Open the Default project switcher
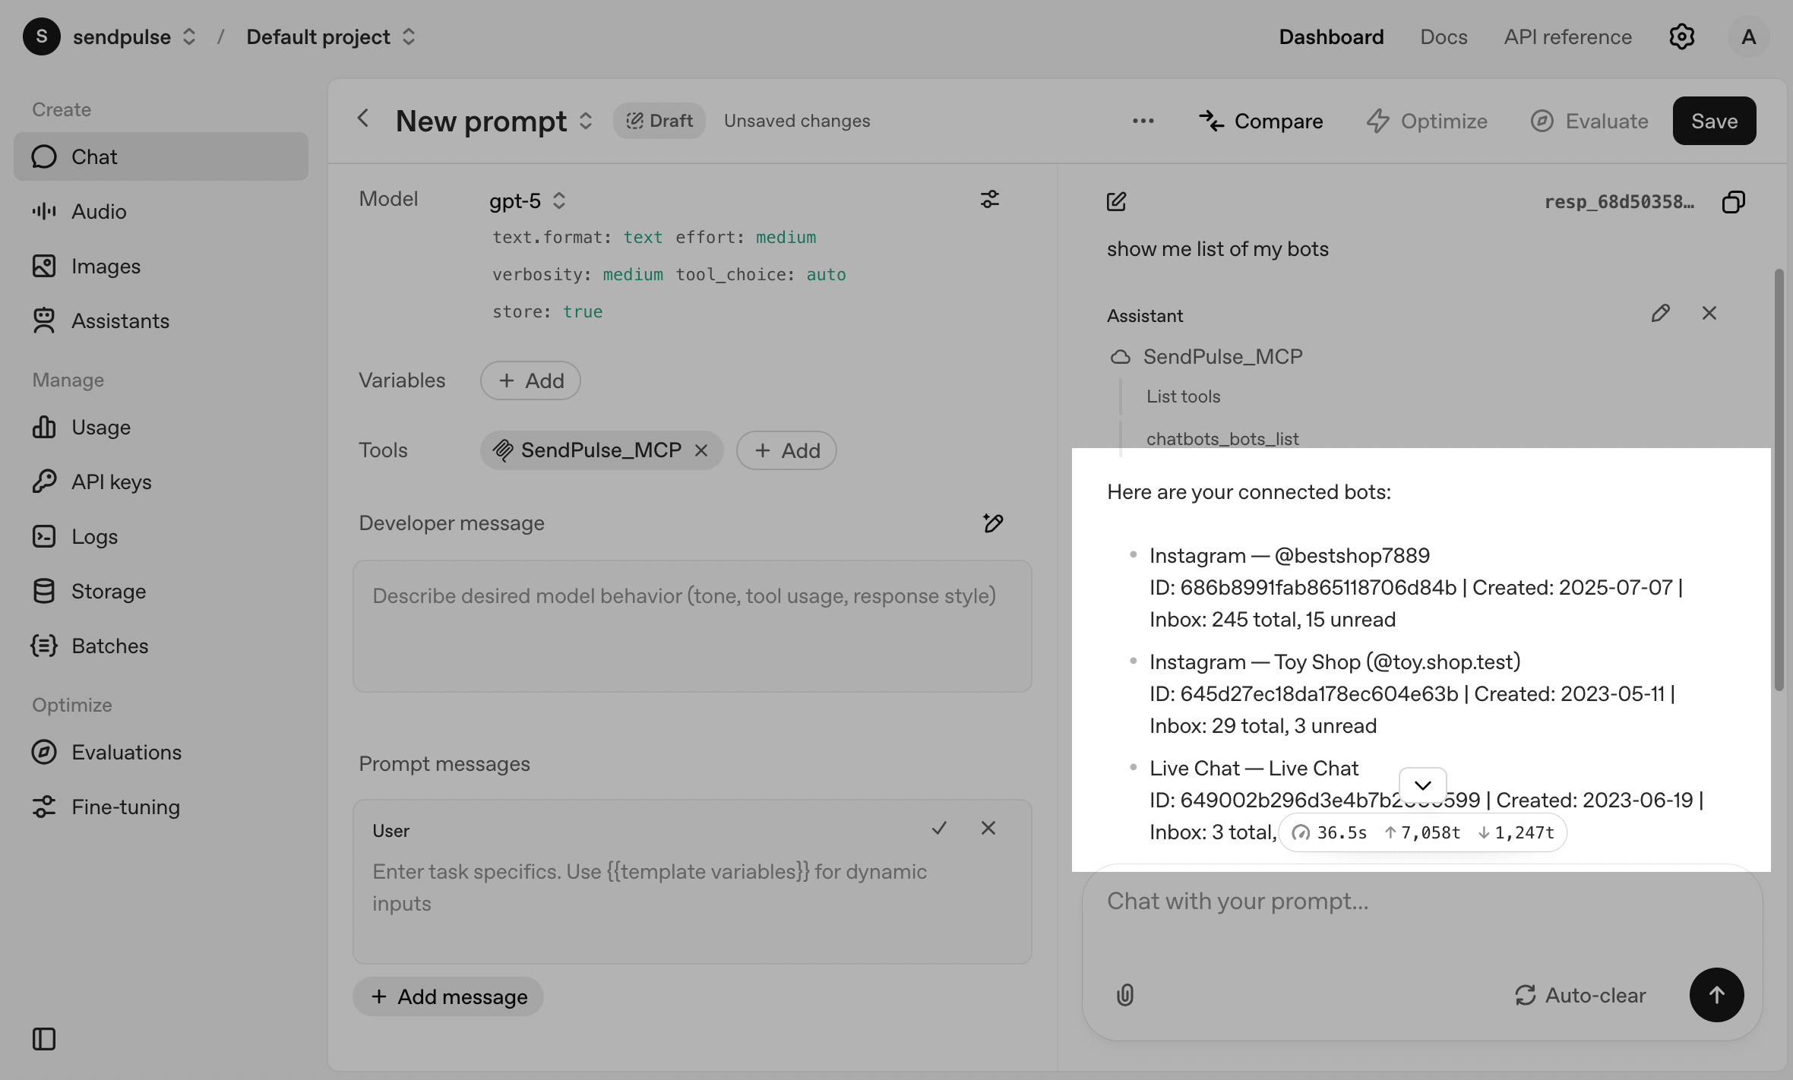 330,36
